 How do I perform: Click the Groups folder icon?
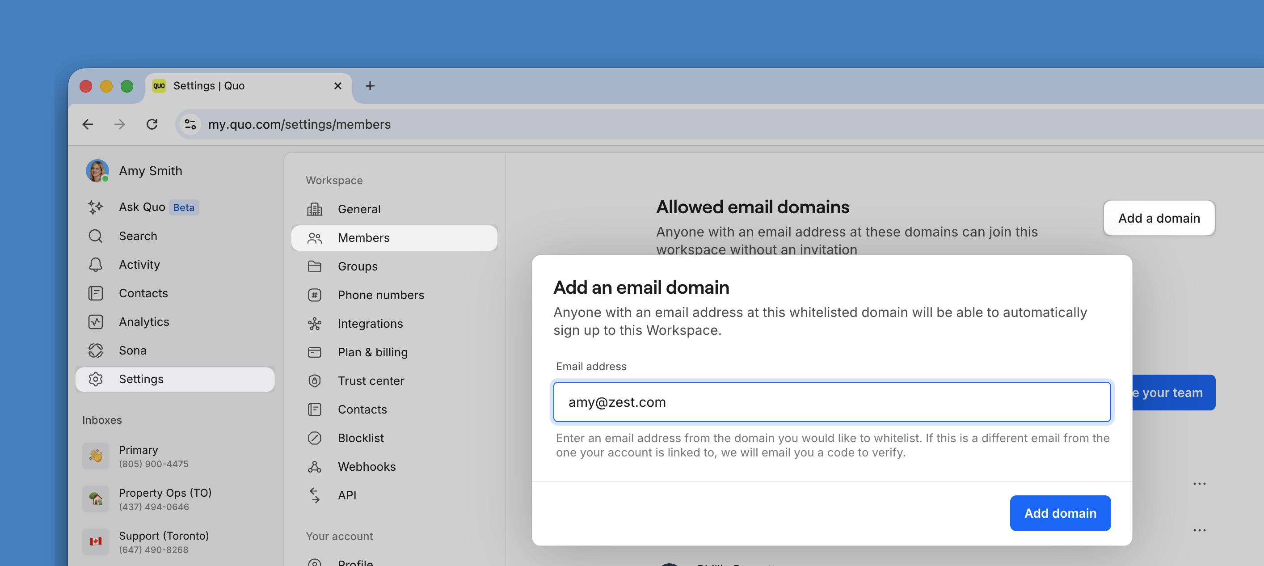click(315, 266)
